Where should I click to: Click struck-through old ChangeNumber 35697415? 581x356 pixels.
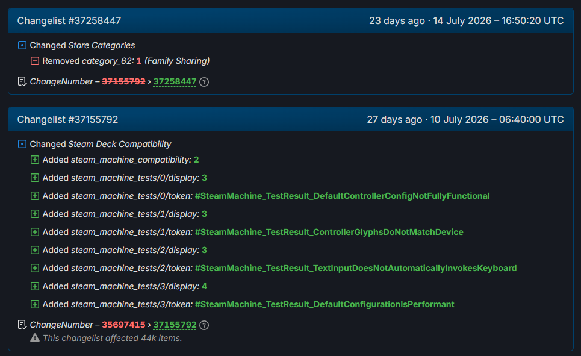tap(123, 325)
